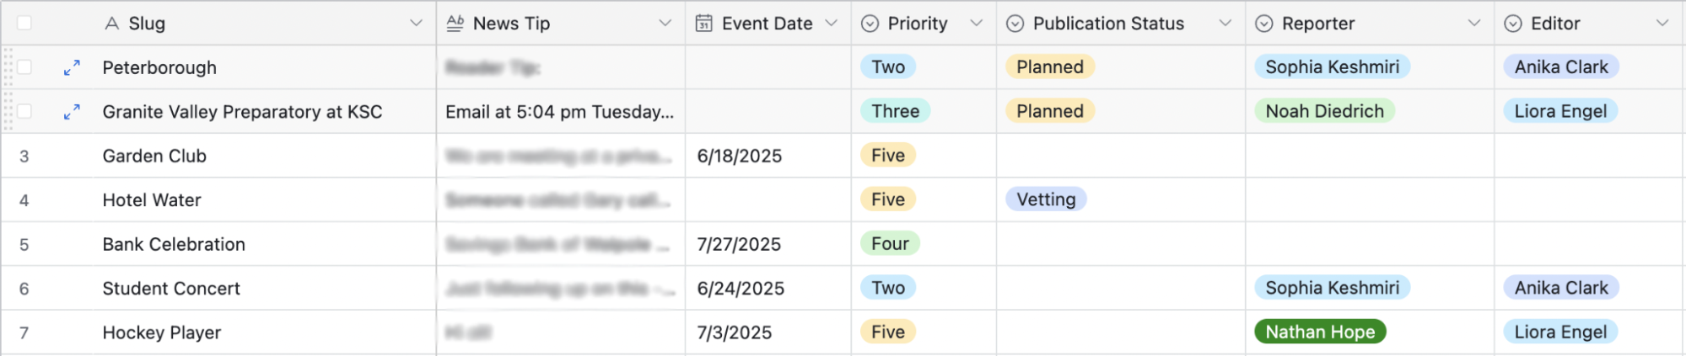Select the Nathan Hope reporter tag
Image resolution: width=1686 pixels, height=356 pixels.
point(1320,332)
